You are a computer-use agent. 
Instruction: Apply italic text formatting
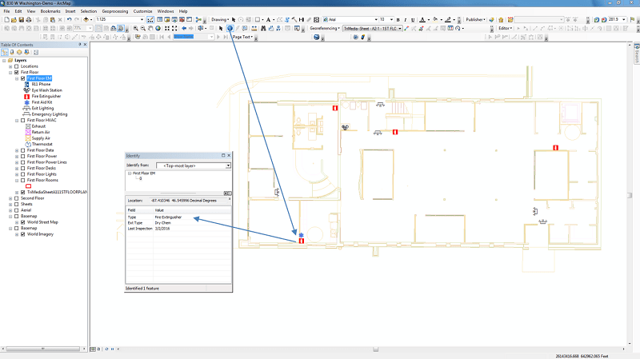(x=406, y=19)
